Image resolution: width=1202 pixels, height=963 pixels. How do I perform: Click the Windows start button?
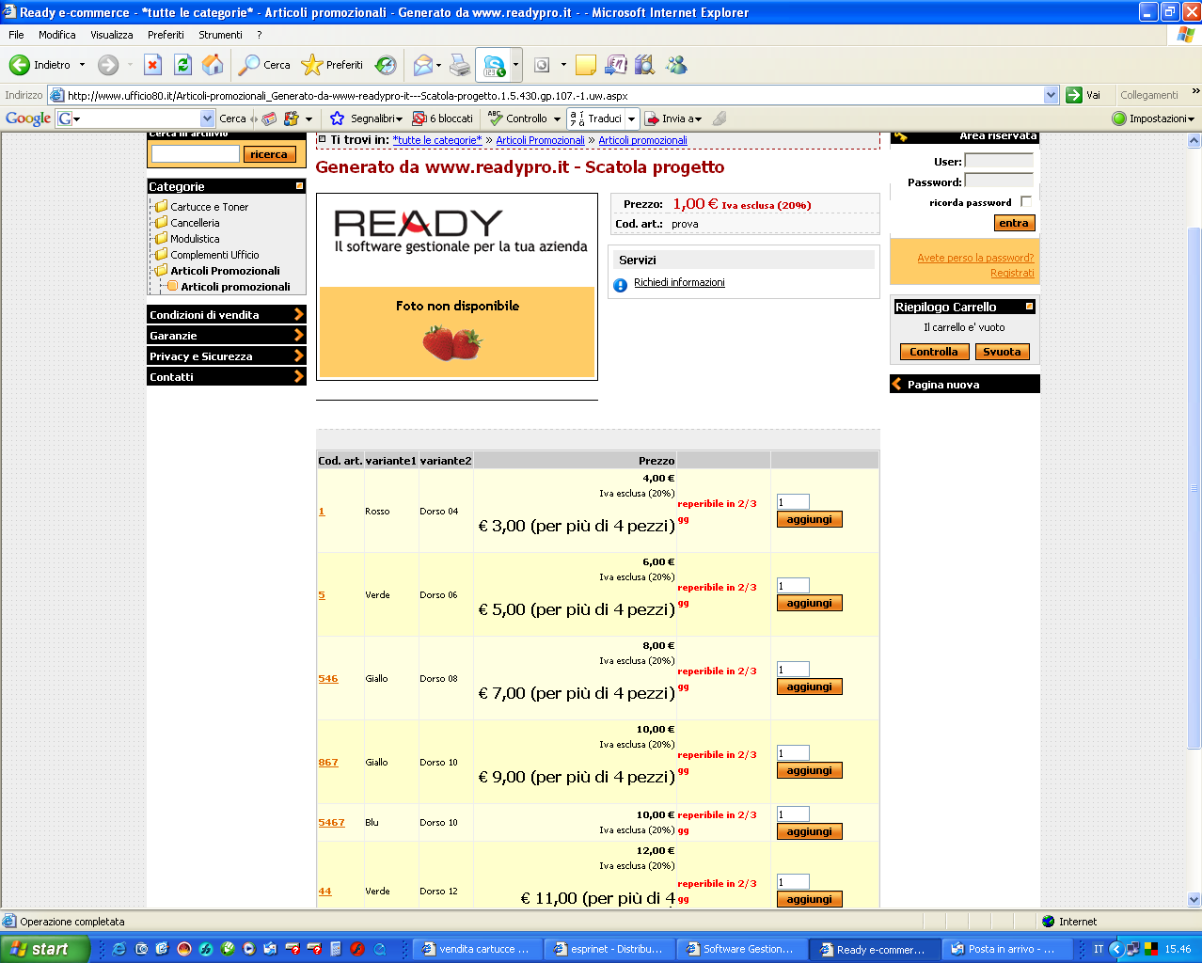tap(45, 949)
